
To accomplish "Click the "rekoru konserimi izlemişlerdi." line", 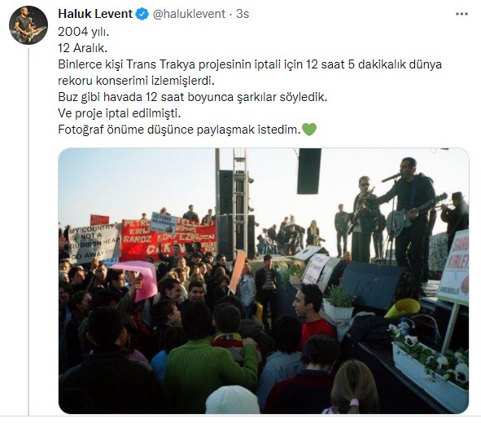I will [x=136, y=81].
